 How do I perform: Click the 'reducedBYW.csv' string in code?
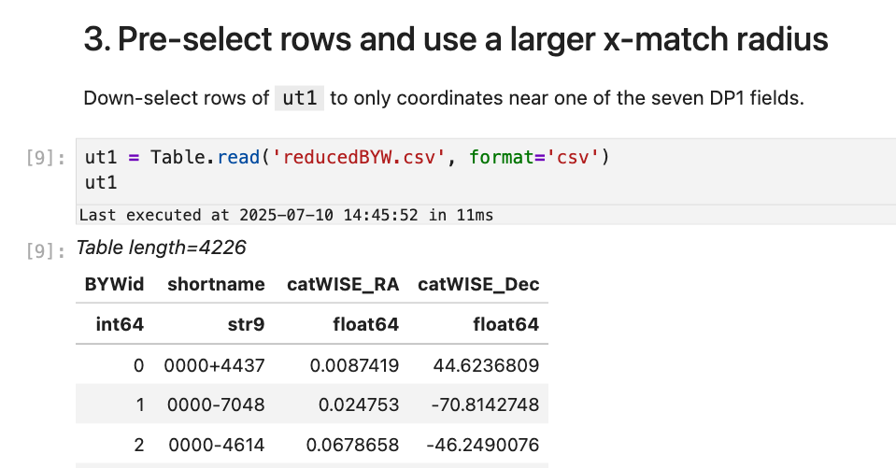tap(358, 157)
